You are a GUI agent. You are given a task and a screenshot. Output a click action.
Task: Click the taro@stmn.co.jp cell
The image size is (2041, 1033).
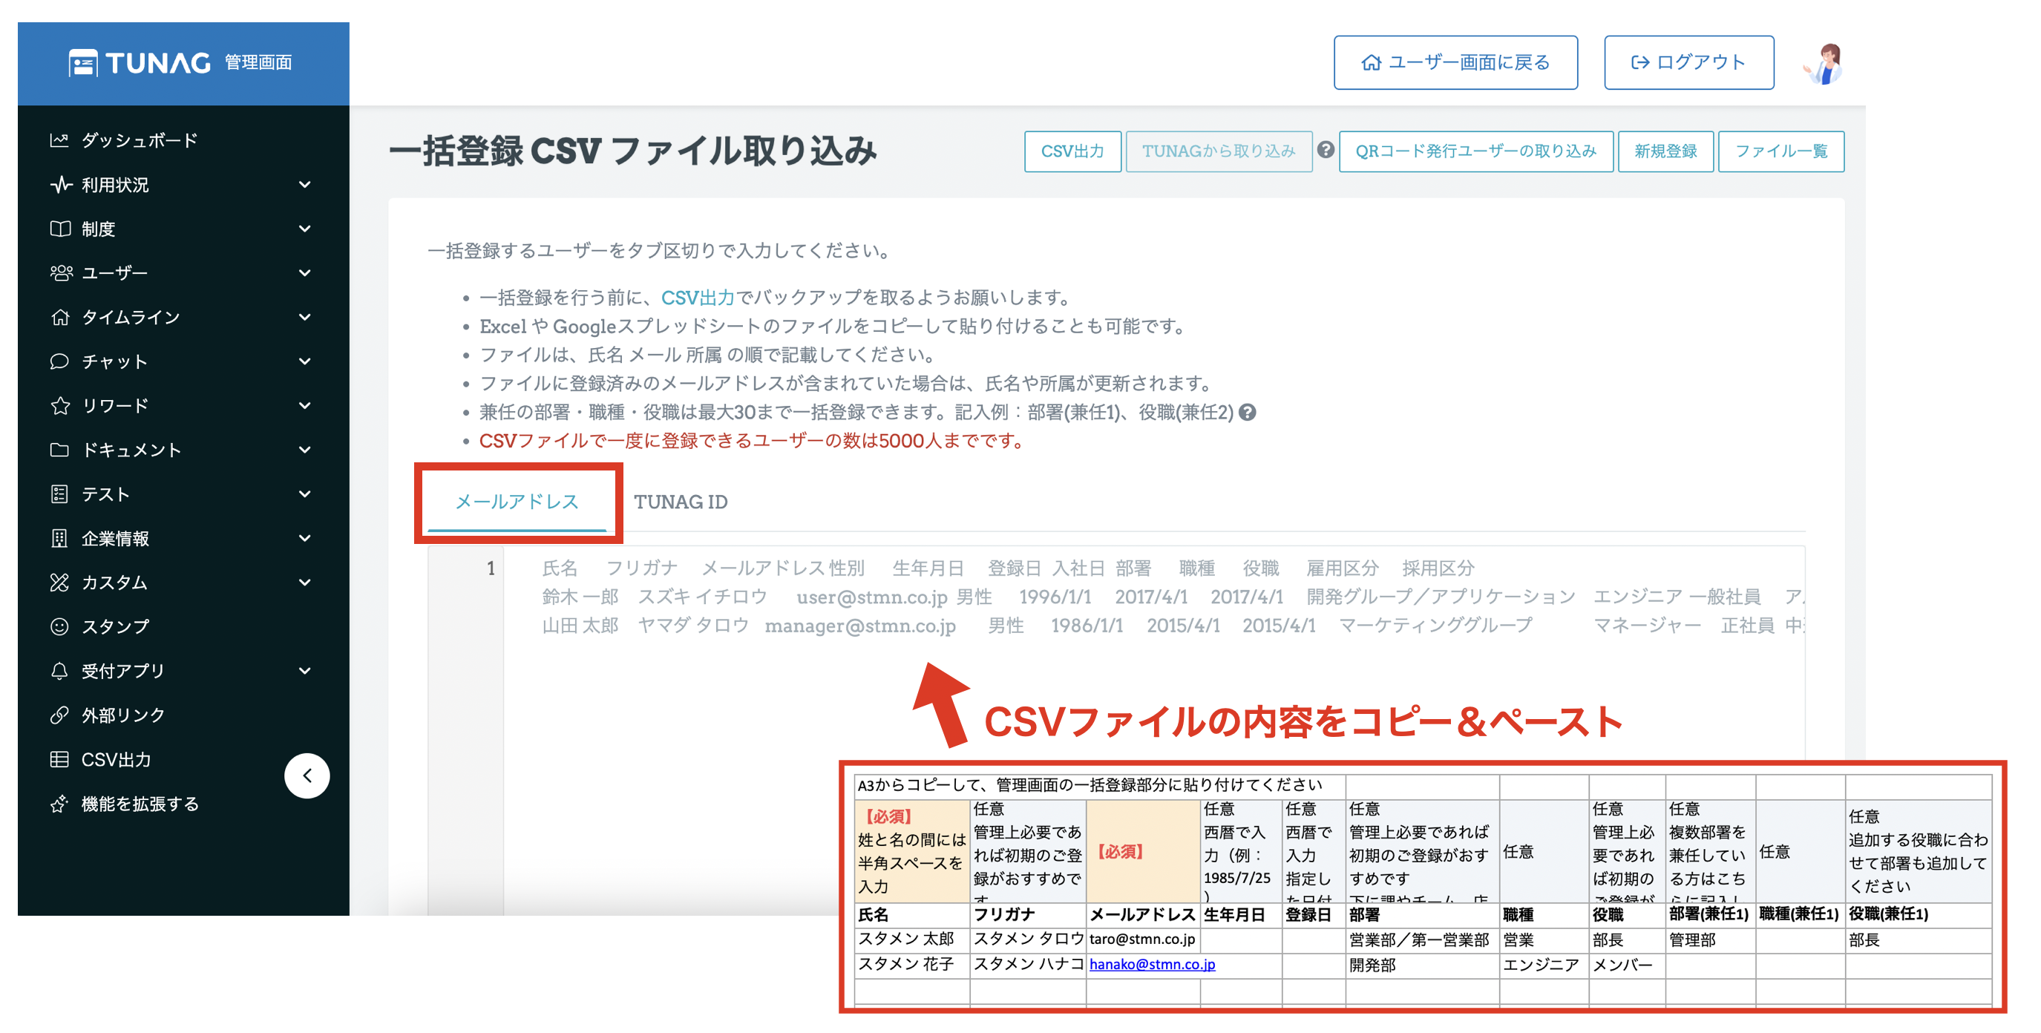[1142, 939]
